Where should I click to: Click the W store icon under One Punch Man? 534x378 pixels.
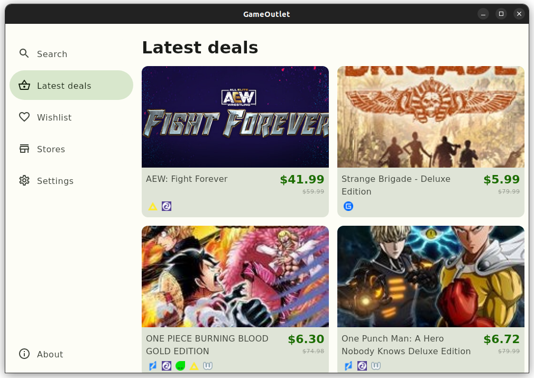376,366
